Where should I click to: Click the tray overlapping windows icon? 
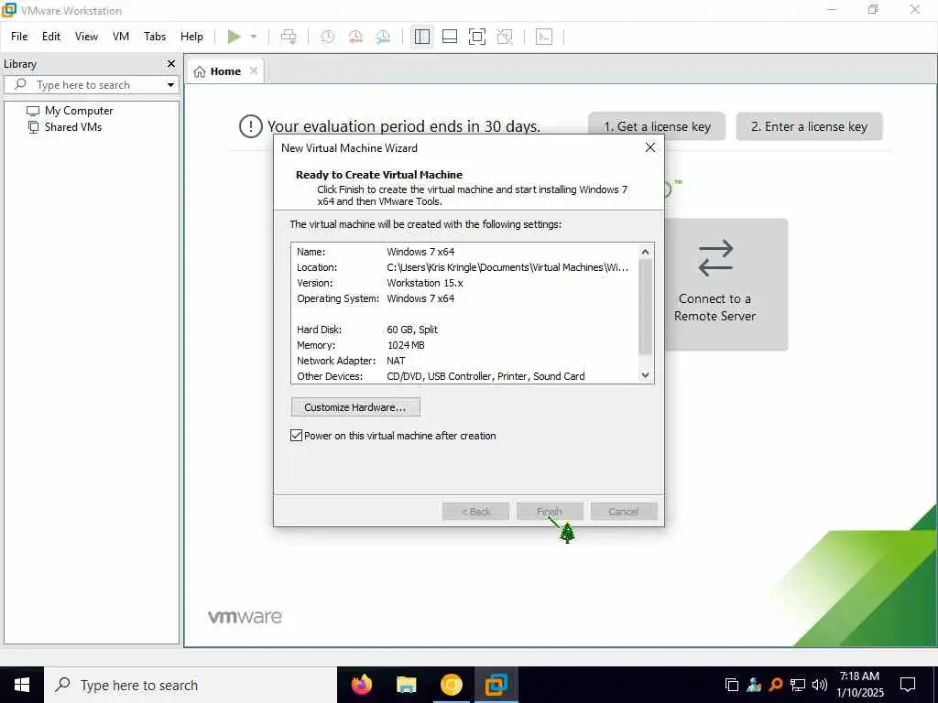tap(732, 685)
